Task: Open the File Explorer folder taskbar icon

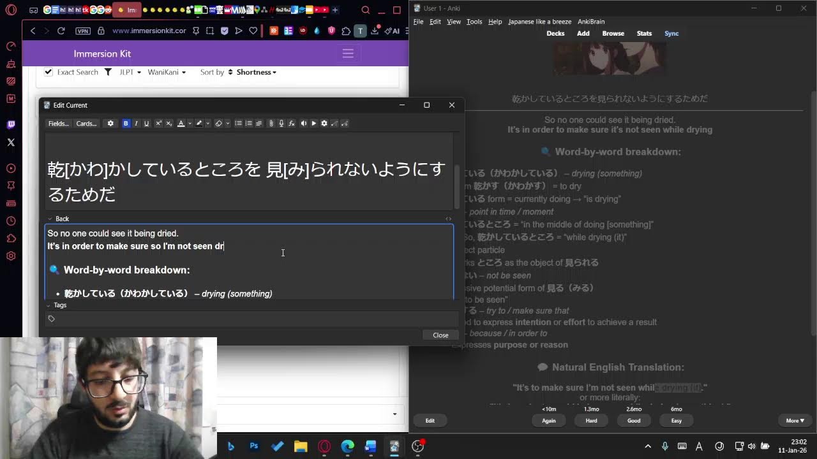Action: tap(301, 446)
